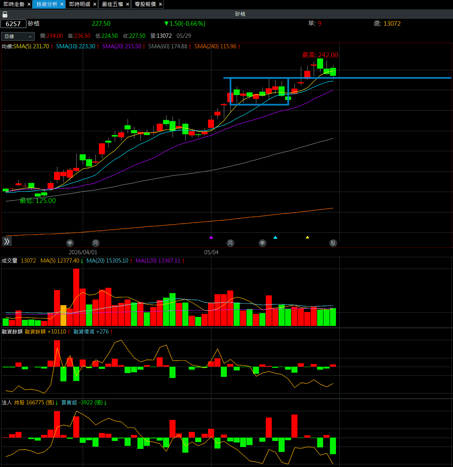
Task: Close the 最佳五檔 tab
Action: [128, 4]
